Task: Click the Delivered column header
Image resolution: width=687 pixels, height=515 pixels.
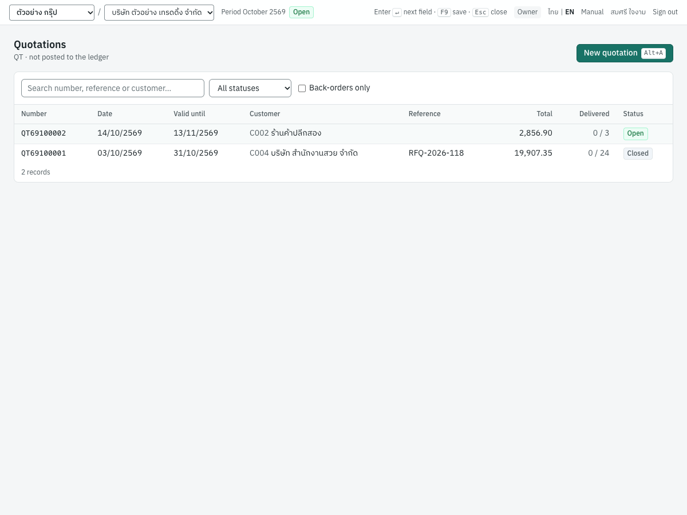Action: [594, 114]
